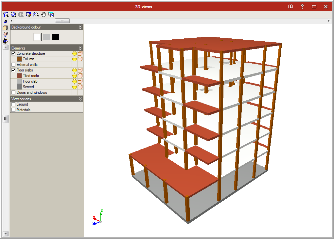
Task: Close the 3D views window
Action: click(326, 7)
